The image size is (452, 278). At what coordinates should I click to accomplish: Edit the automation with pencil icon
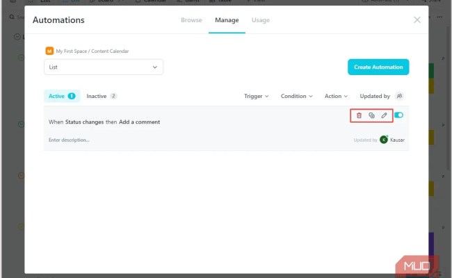coord(384,115)
